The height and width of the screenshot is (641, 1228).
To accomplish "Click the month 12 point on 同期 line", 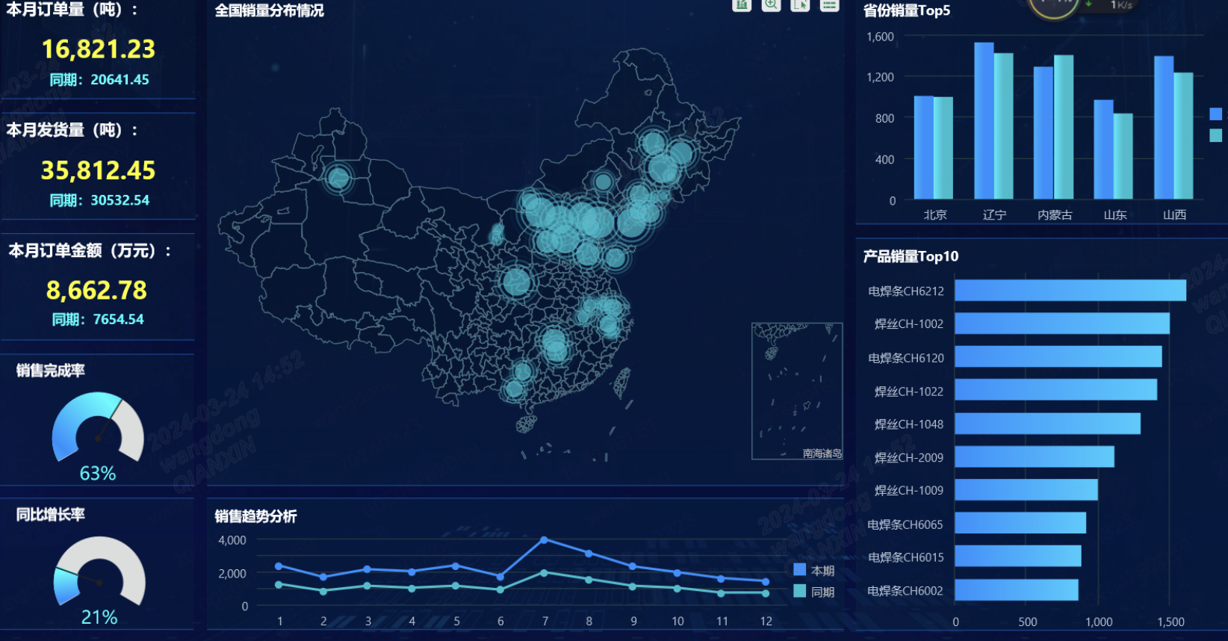I will point(766,593).
